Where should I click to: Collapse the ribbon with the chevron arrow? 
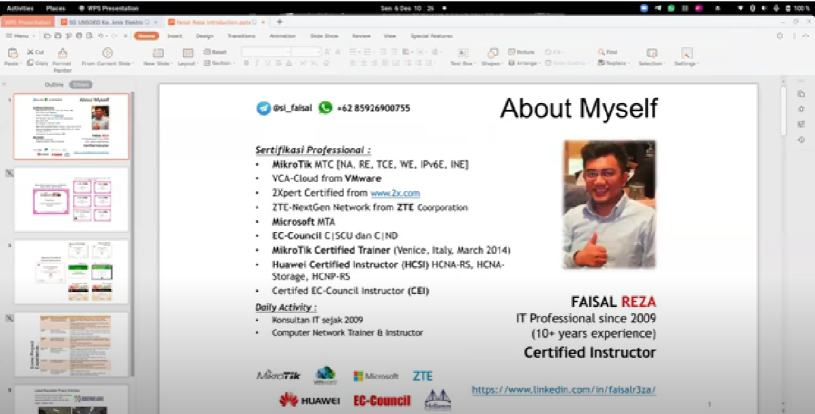tap(805, 36)
